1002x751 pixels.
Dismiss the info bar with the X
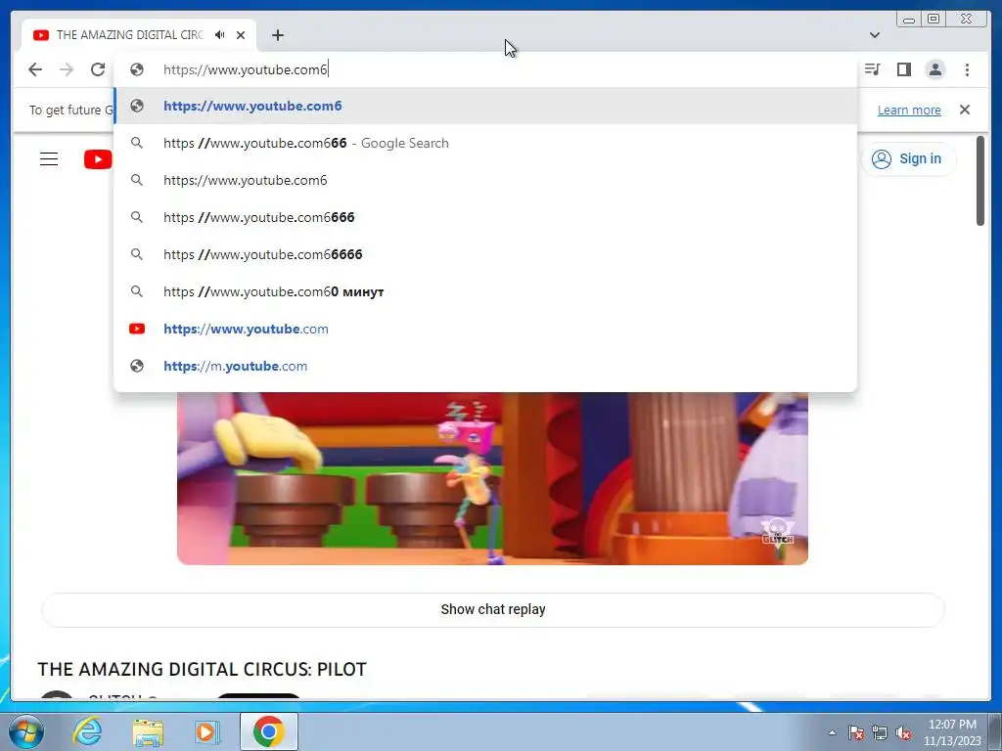pyautogui.click(x=965, y=110)
